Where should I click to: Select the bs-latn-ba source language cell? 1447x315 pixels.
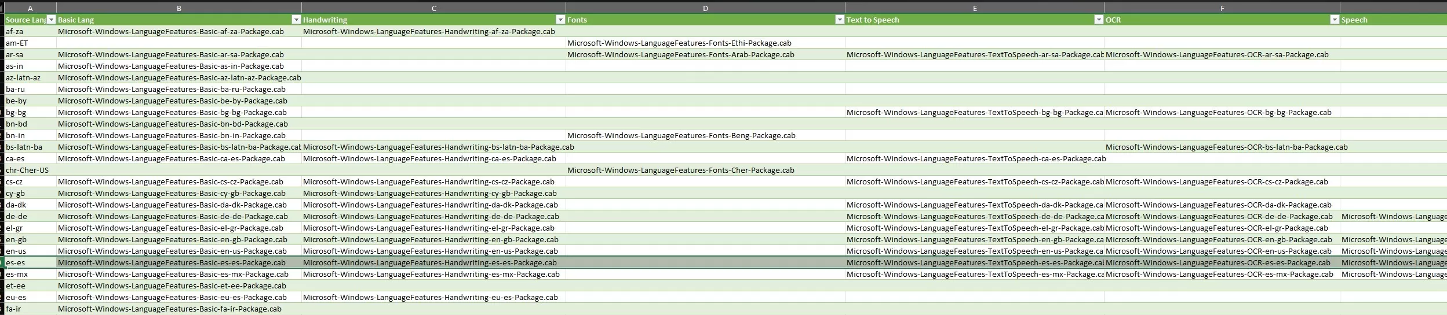(30, 147)
